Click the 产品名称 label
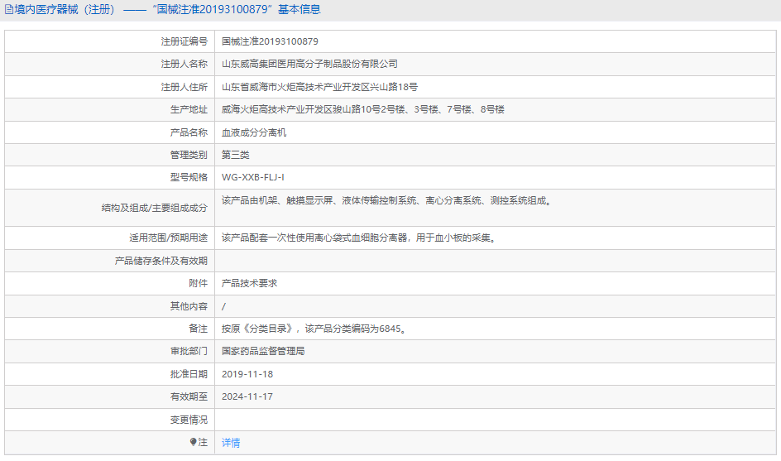This screenshot has height=461, width=781. click(x=189, y=132)
